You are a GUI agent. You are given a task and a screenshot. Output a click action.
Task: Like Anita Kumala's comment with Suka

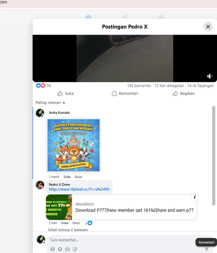pos(67,177)
